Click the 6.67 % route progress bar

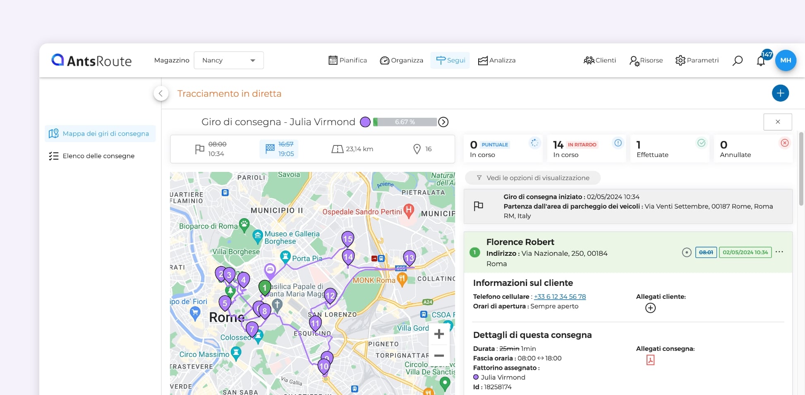[405, 122]
